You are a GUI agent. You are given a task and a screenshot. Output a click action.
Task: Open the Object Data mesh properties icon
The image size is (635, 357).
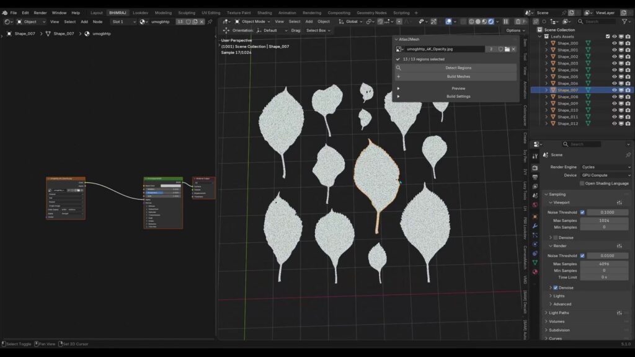[x=535, y=263]
